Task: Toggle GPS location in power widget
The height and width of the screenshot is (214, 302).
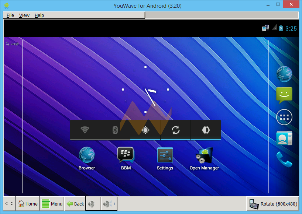Action: (x=145, y=130)
